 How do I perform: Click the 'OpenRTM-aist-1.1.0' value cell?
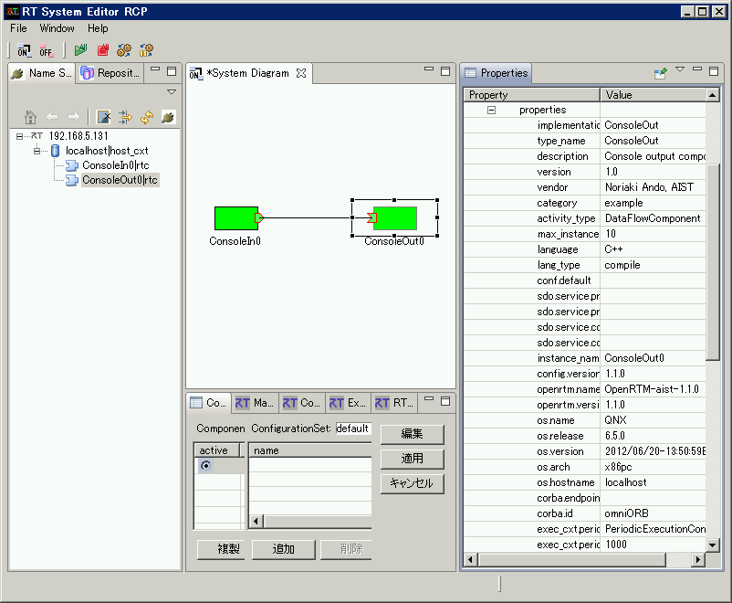tap(652, 389)
